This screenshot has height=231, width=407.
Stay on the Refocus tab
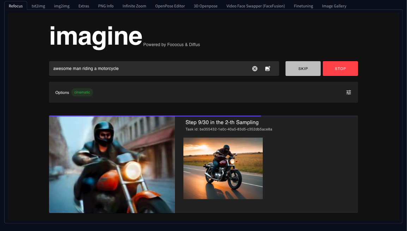[16, 6]
